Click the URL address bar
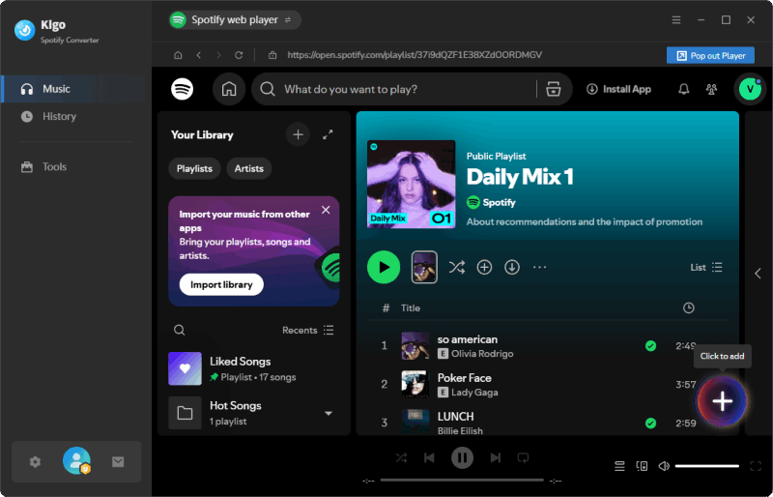 (x=415, y=55)
